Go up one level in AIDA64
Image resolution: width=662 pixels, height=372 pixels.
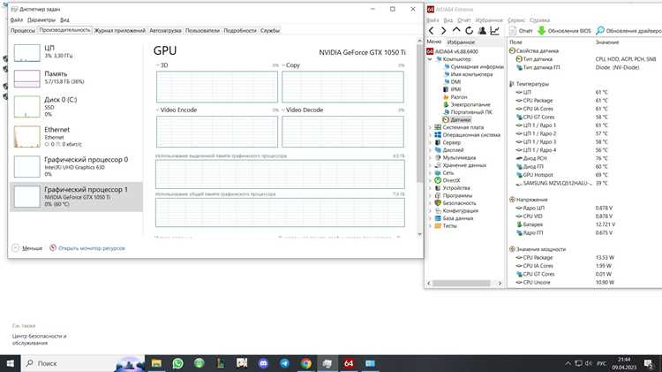[x=456, y=30]
